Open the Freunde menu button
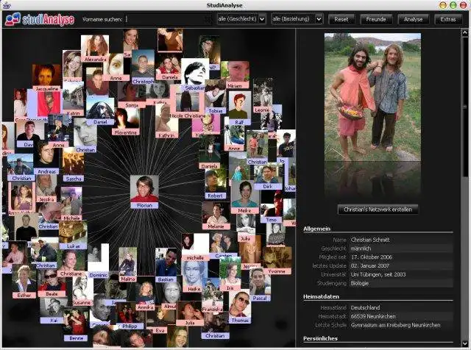 (x=376, y=19)
